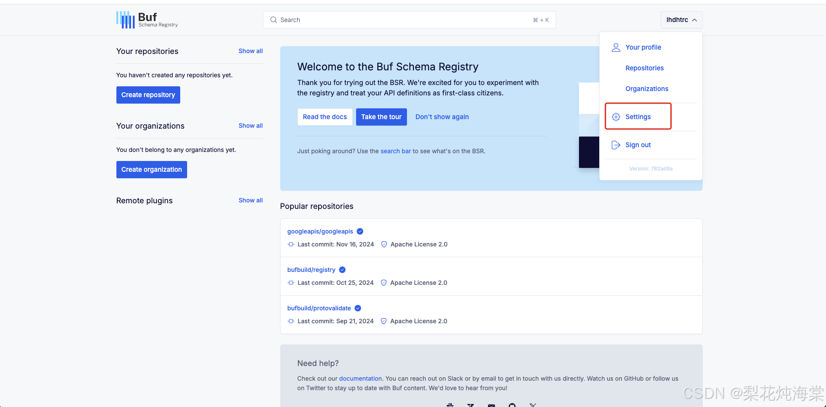The image size is (826, 407).
Task: Click commit icon on the Nov 16, 2024 row
Action: [291, 244]
